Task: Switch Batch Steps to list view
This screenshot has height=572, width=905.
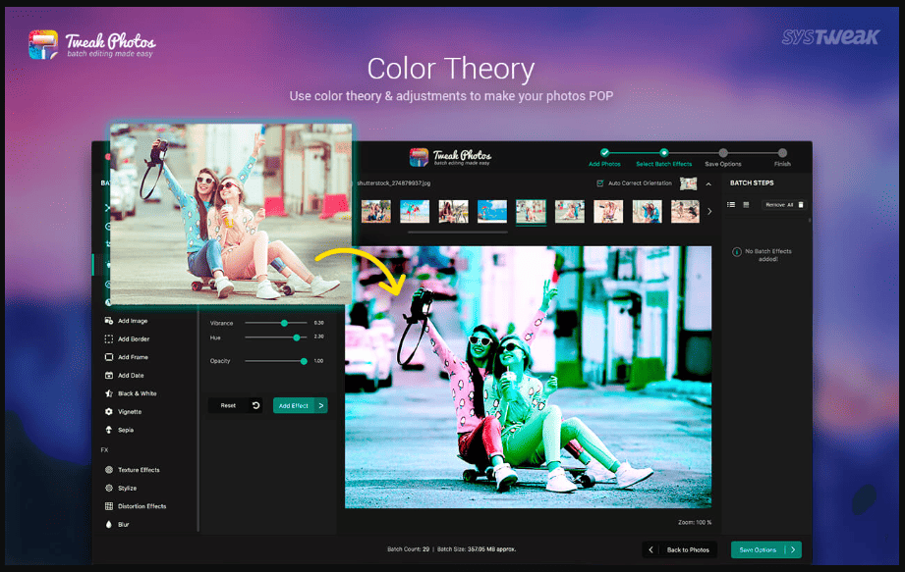Action: 731,204
